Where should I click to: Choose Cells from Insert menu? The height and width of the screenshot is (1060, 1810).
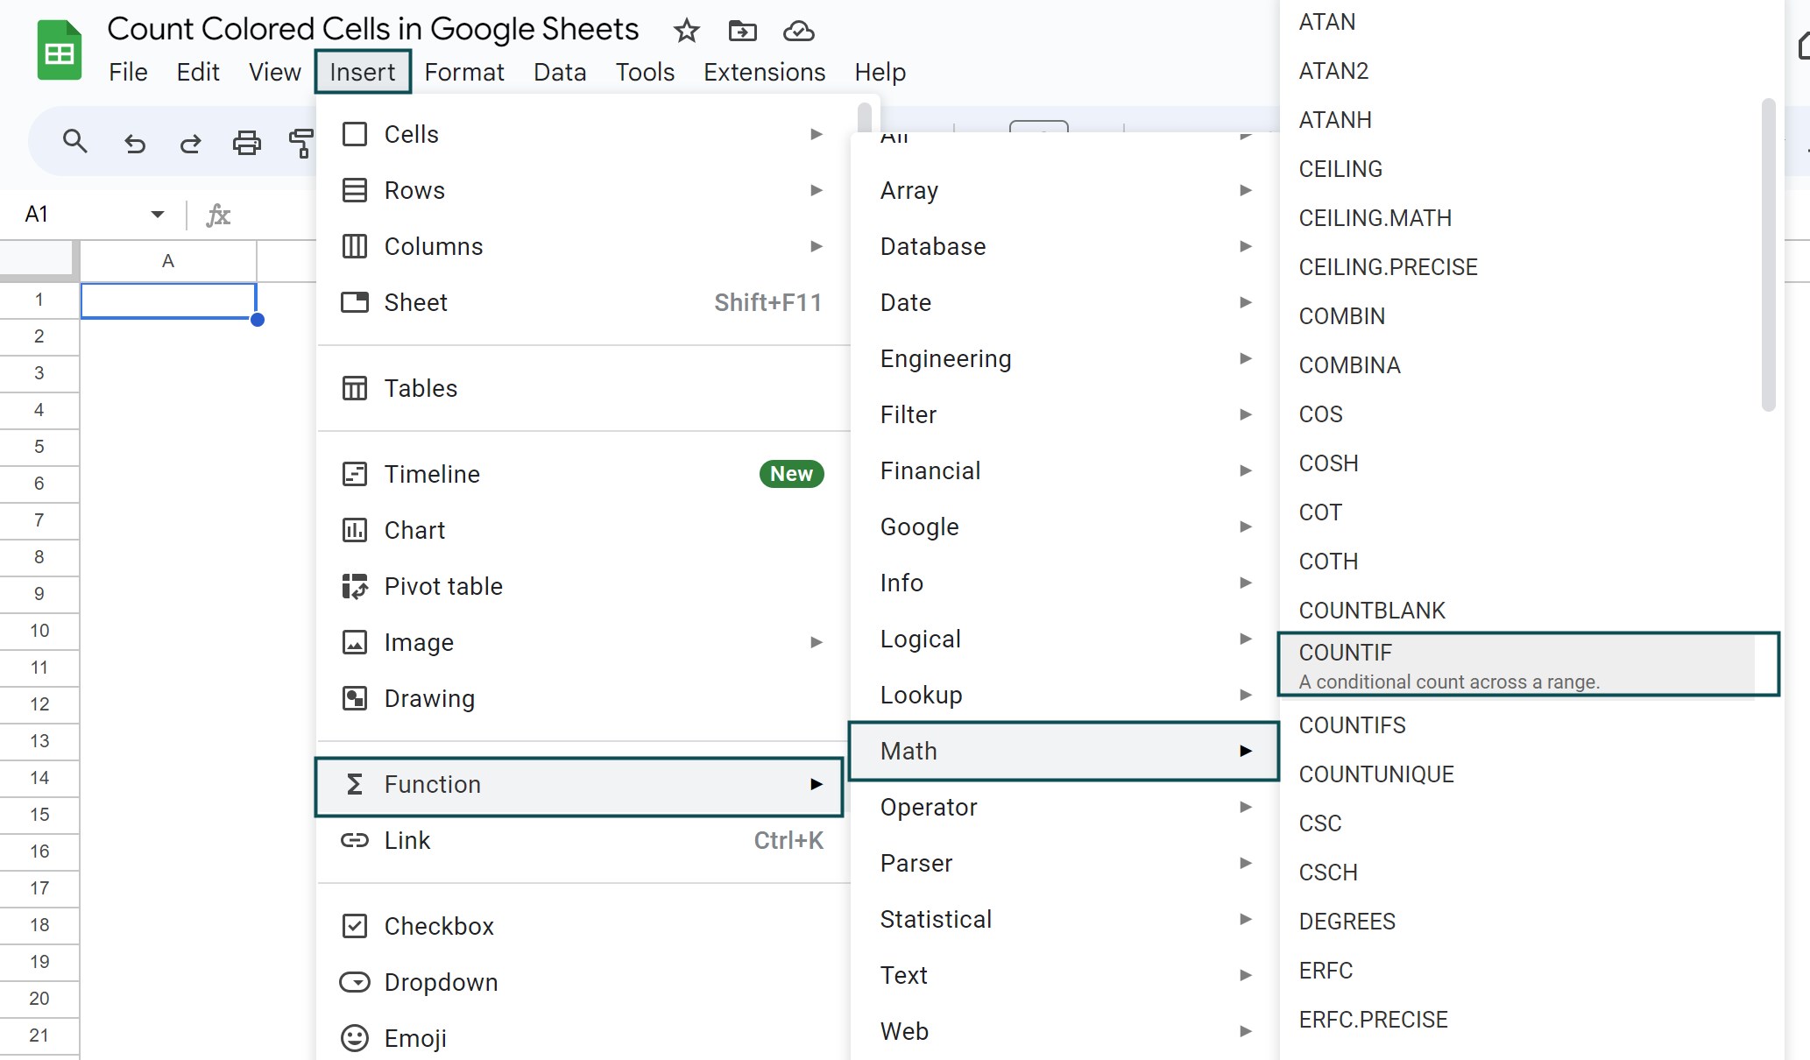click(x=583, y=134)
